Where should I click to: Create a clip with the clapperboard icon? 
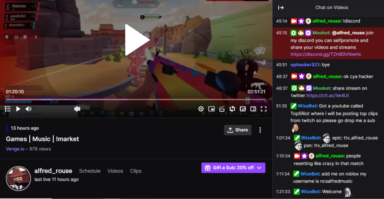(x=222, y=109)
